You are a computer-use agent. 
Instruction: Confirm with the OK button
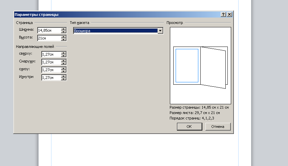tap(190, 127)
